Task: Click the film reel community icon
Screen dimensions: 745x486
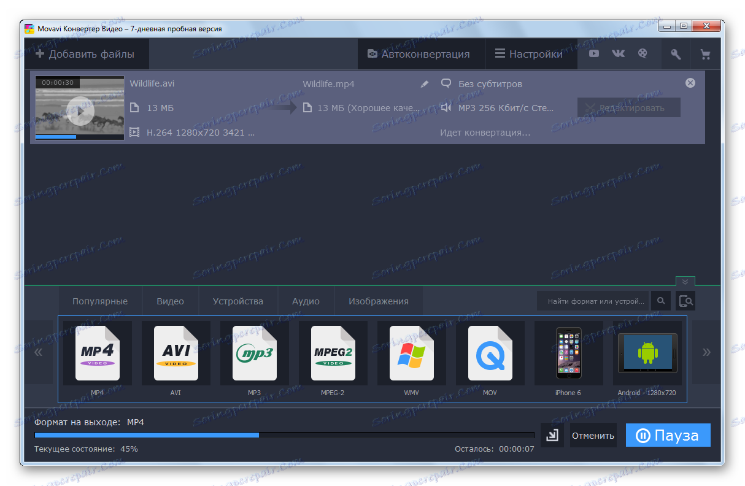Action: (643, 54)
